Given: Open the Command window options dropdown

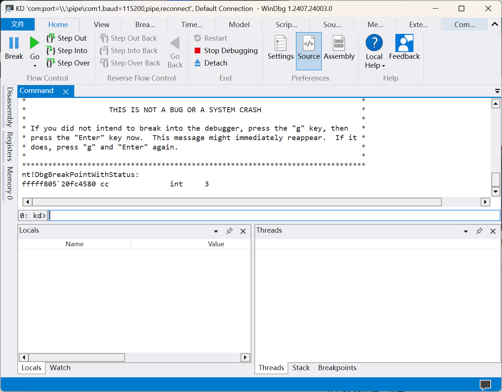Looking at the screenshot, I should click(x=497, y=91).
